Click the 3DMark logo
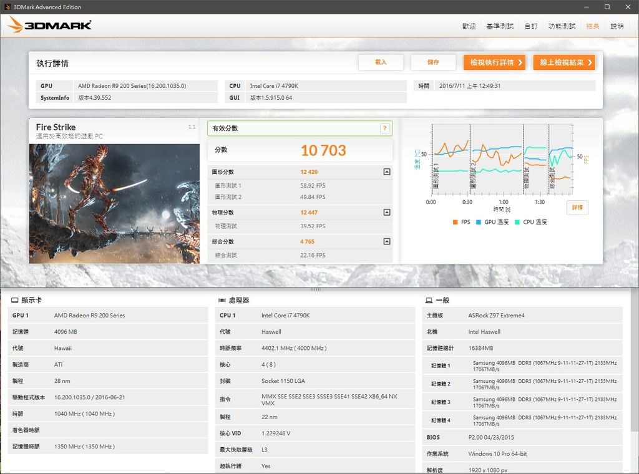This screenshot has height=474, width=639. tap(49, 25)
